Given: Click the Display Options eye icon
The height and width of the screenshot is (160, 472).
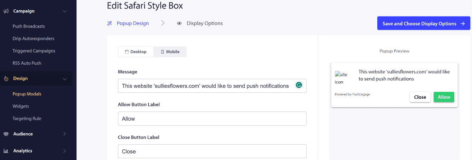Looking at the screenshot, I should 179,23.
